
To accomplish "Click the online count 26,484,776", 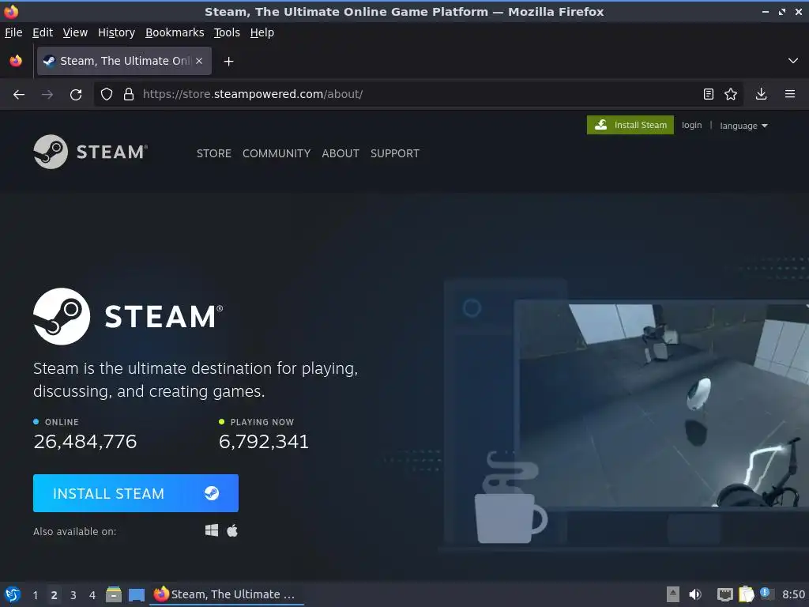I will [x=85, y=441].
